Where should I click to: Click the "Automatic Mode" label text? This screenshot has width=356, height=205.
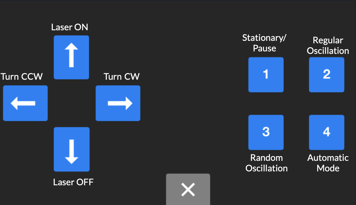click(328, 163)
